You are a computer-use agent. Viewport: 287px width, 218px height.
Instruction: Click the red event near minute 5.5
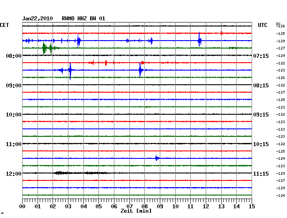click(106, 63)
